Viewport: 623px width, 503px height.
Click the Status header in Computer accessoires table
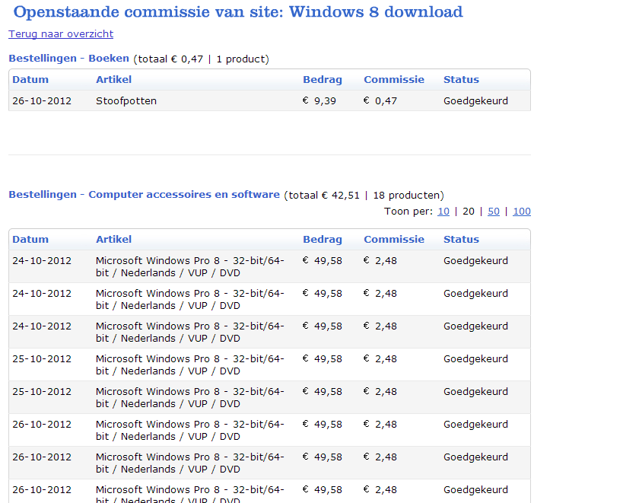click(x=461, y=239)
